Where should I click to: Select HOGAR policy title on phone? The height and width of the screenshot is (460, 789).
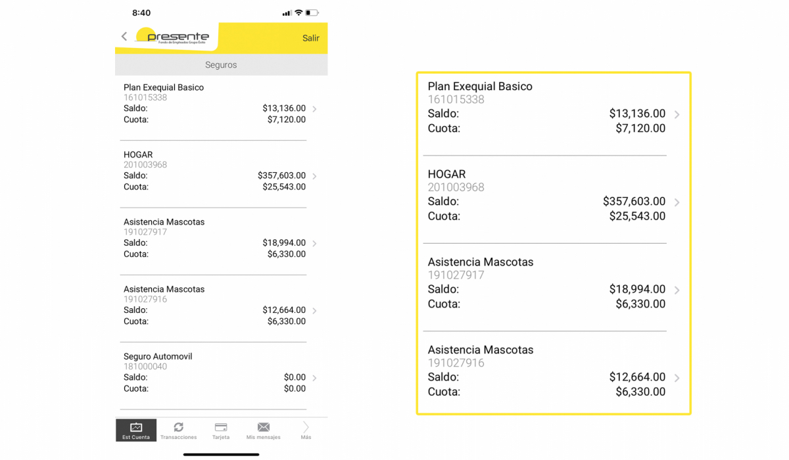(x=138, y=155)
